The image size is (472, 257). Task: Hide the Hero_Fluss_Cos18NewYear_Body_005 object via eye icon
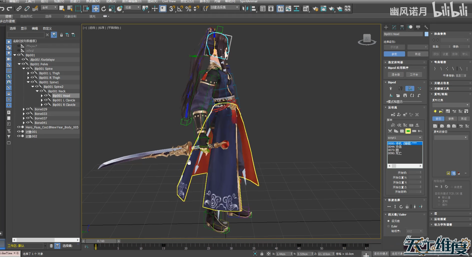tap(19, 127)
